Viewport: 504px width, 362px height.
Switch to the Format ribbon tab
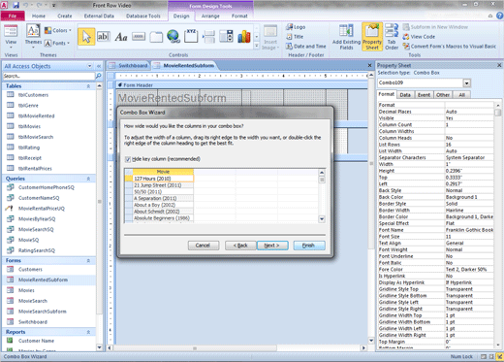point(239,16)
